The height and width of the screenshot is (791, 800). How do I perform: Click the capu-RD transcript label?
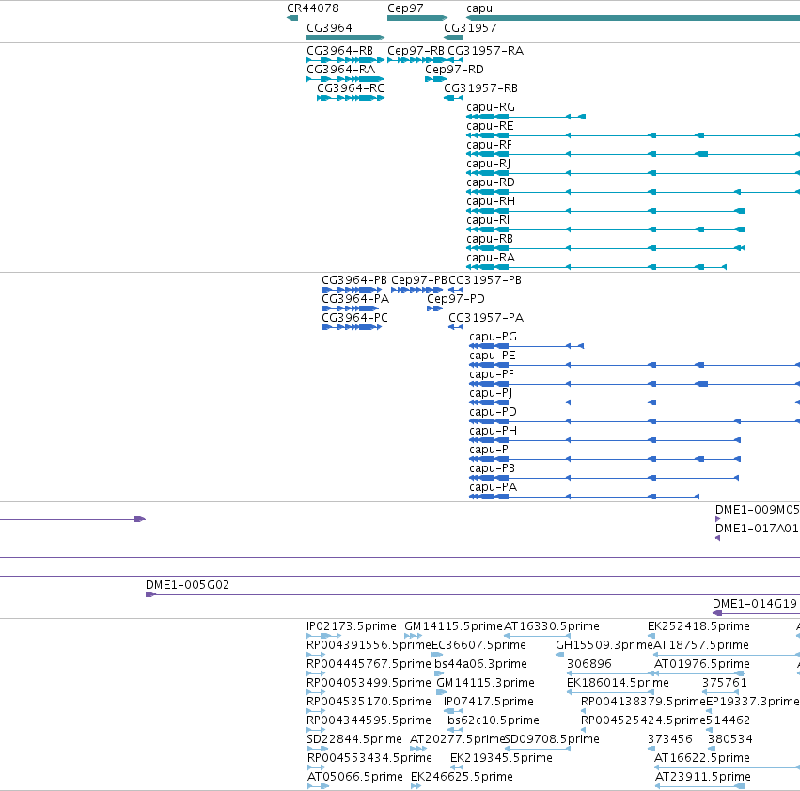point(491,182)
